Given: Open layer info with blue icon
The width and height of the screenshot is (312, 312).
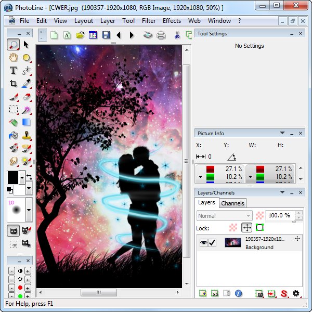Looking at the screenshot, I should 238,294.
